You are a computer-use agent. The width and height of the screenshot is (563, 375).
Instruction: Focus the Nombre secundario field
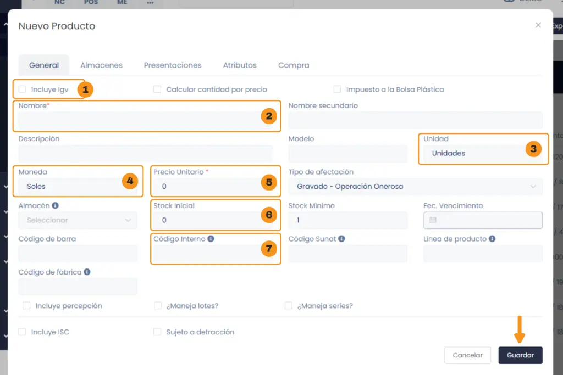pyautogui.click(x=416, y=120)
